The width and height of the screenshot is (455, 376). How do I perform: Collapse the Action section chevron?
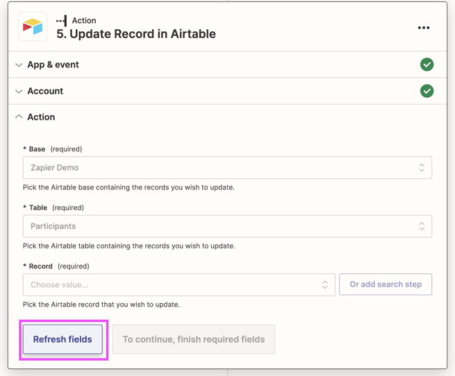[19, 117]
